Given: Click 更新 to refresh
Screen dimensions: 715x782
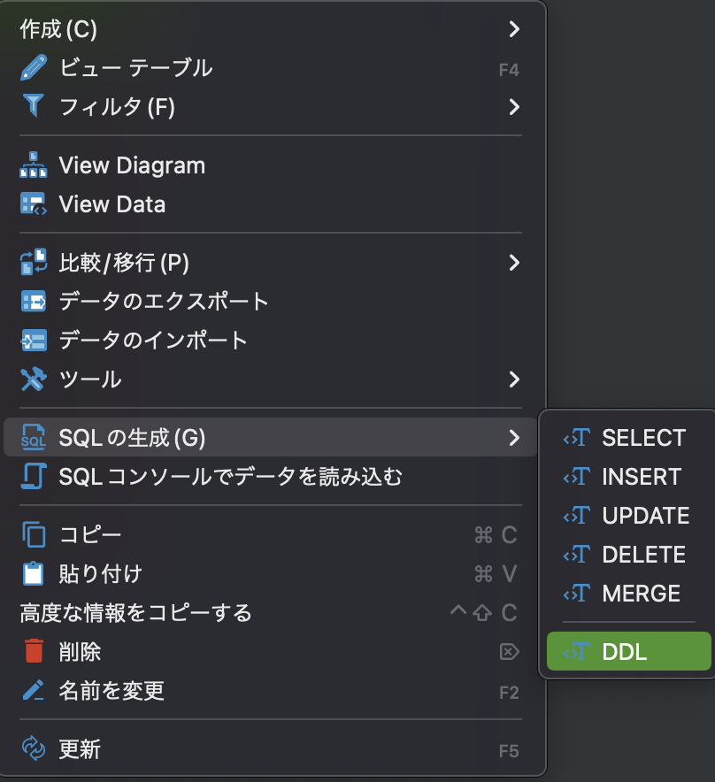Looking at the screenshot, I should click(x=80, y=747).
